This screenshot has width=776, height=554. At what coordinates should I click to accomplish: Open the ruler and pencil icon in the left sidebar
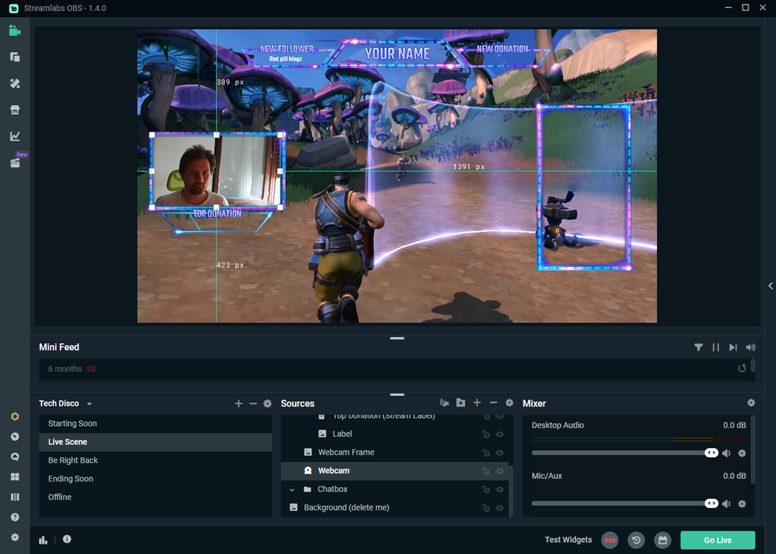click(x=15, y=84)
